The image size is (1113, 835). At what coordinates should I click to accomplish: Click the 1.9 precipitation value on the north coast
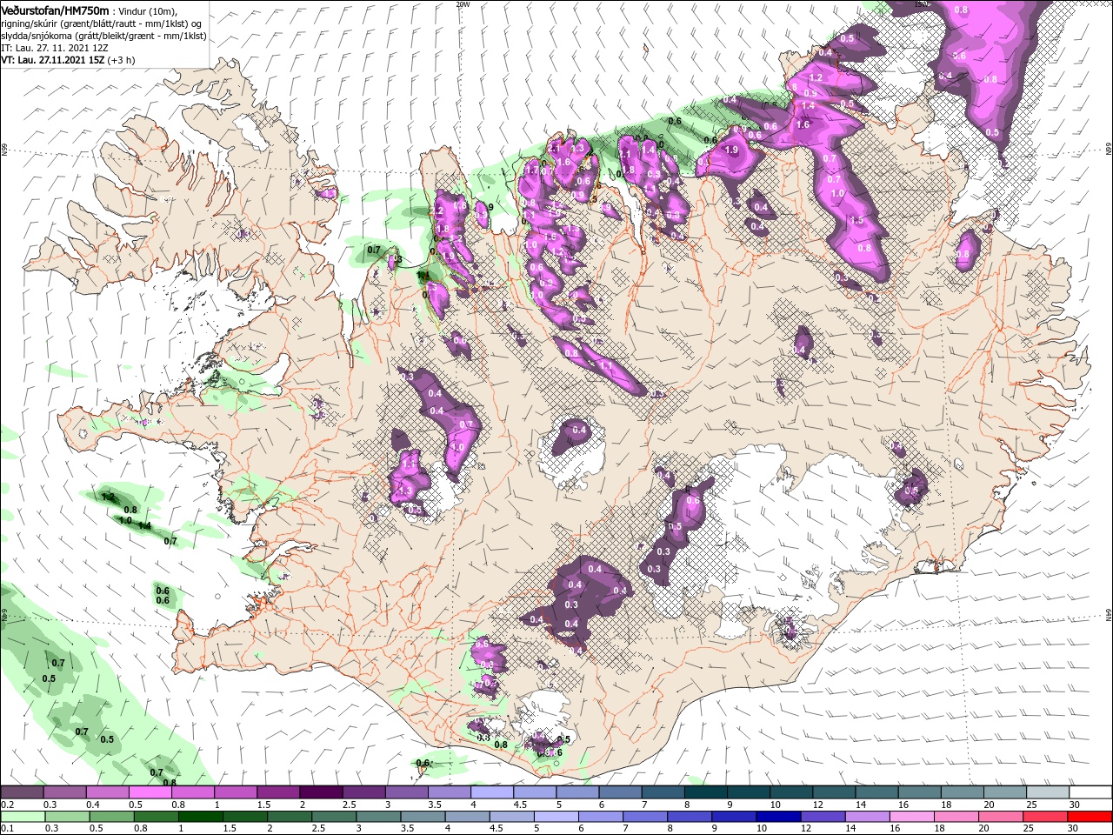point(731,150)
